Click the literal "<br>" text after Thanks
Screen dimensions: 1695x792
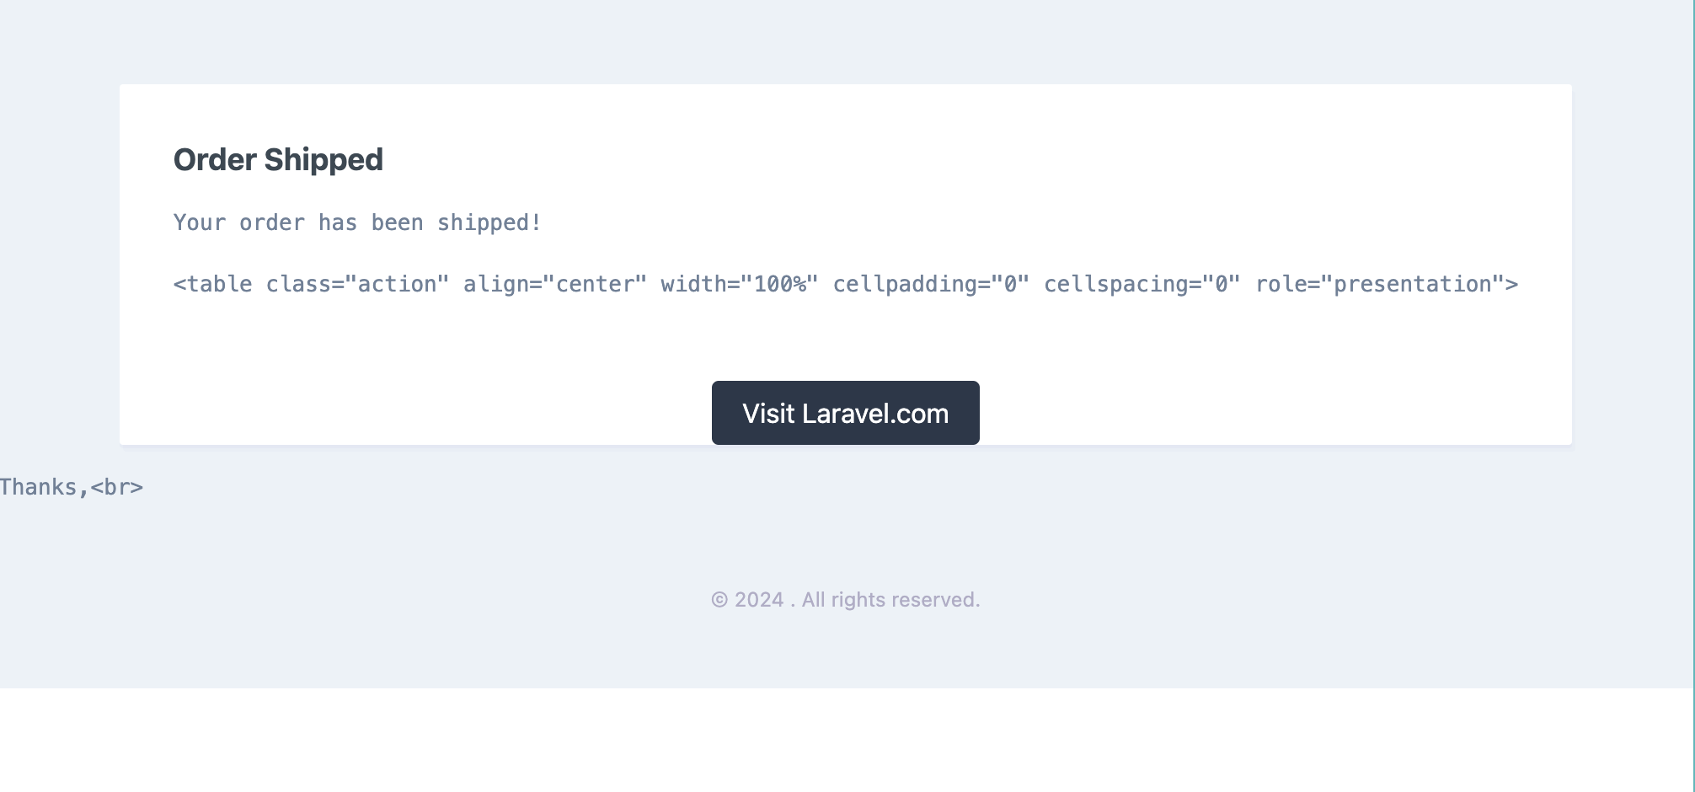117,487
